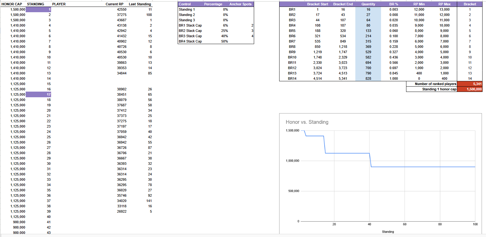This screenshot has width=486, height=237.
Task: Select Current RP value 42550
Action: [122, 9]
